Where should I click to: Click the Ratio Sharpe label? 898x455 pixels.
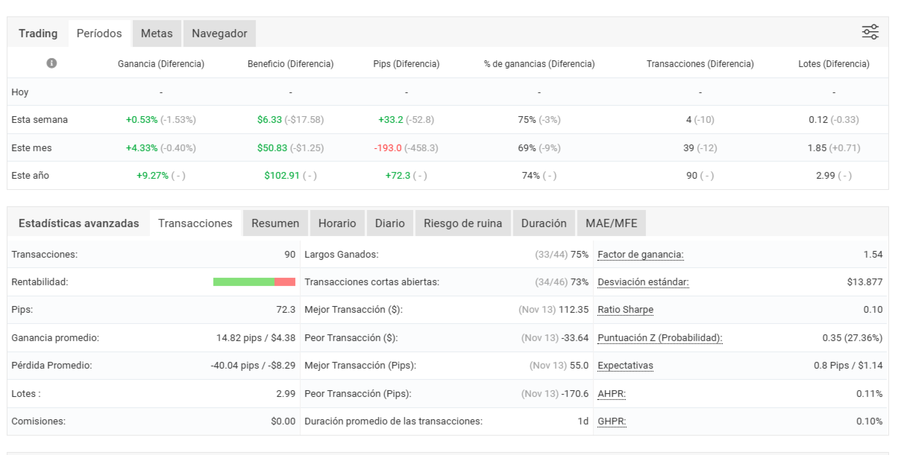(x=626, y=310)
